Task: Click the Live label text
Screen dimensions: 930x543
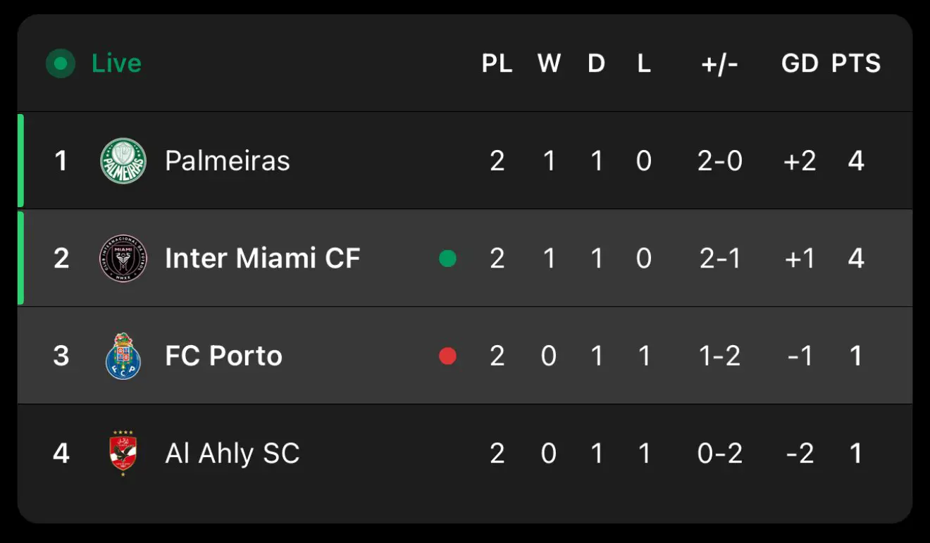Action: (116, 63)
